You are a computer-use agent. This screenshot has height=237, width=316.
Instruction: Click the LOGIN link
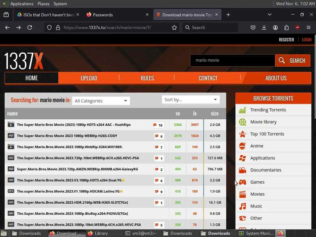[x=306, y=40]
